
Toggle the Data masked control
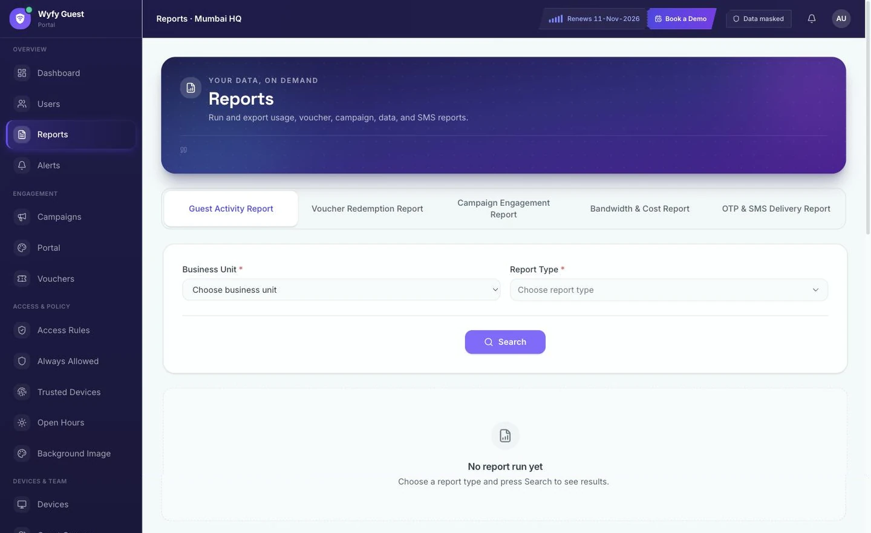pos(758,19)
